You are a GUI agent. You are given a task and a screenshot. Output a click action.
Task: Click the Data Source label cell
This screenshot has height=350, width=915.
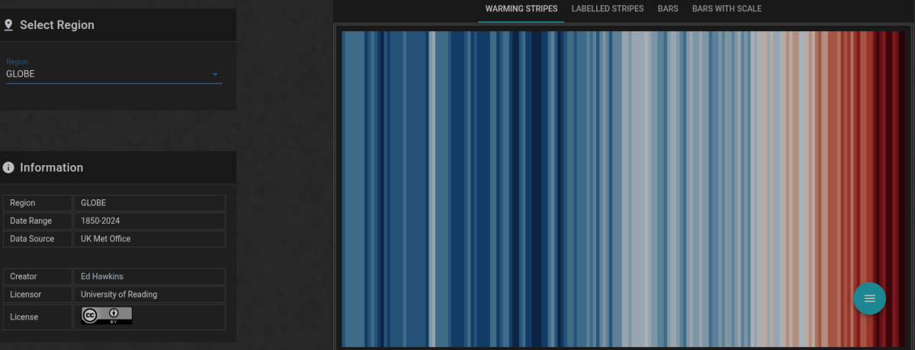[38, 239]
